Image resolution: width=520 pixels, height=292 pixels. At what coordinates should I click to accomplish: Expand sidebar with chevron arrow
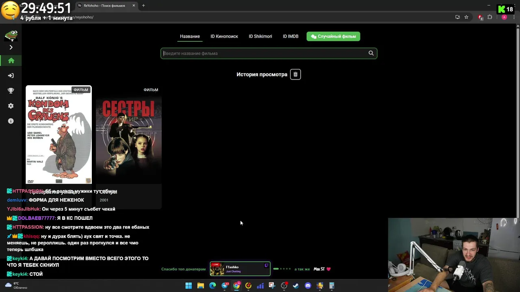[11, 47]
